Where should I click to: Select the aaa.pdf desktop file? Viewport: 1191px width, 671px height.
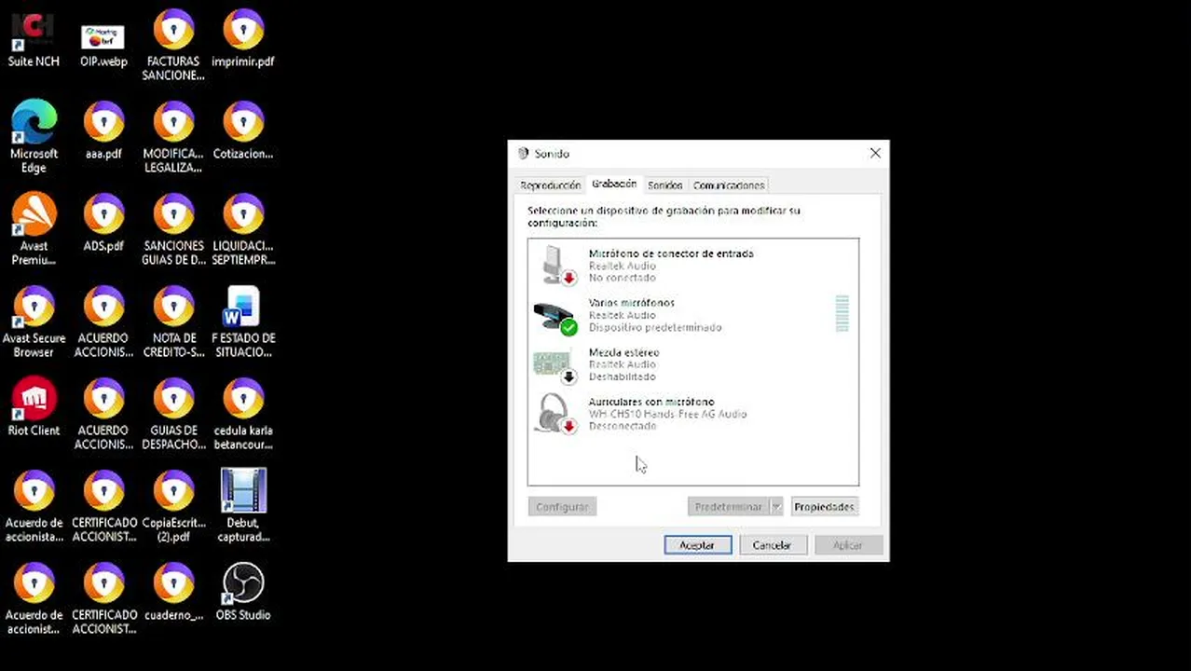click(103, 132)
